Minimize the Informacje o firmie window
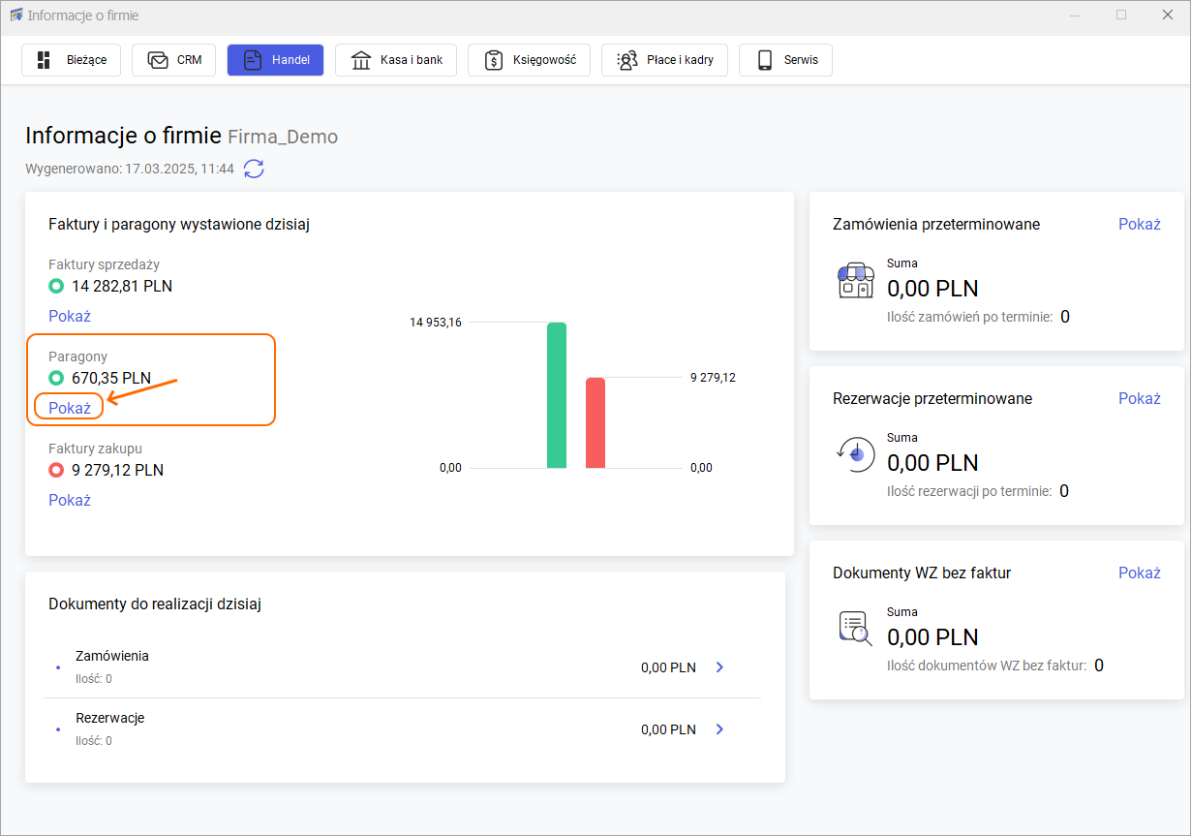The image size is (1191, 836). pyautogui.click(x=1076, y=15)
